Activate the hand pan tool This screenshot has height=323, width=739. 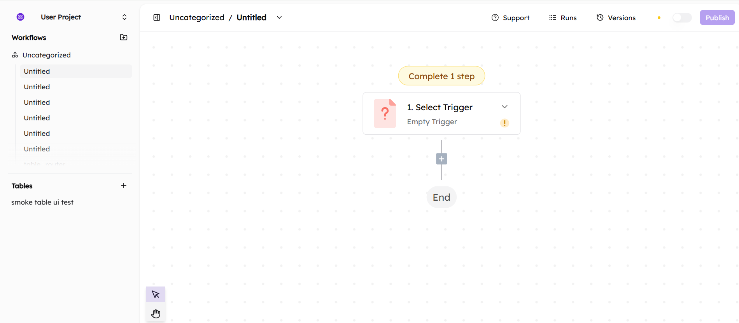[x=156, y=314]
